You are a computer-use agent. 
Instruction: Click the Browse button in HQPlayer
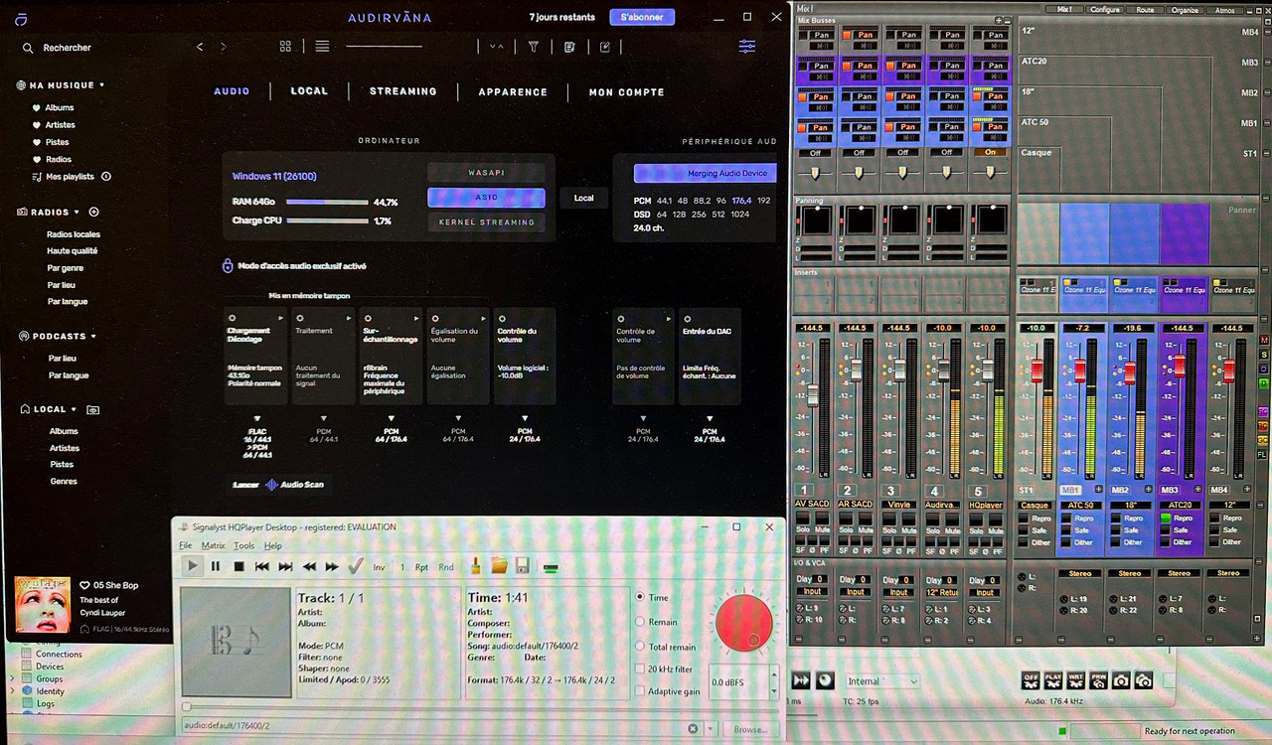click(750, 728)
